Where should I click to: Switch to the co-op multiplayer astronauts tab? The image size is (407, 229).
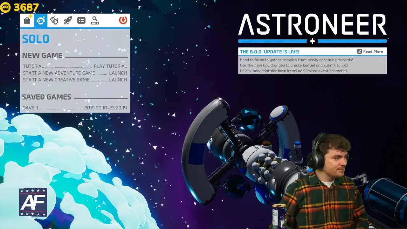click(54, 20)
